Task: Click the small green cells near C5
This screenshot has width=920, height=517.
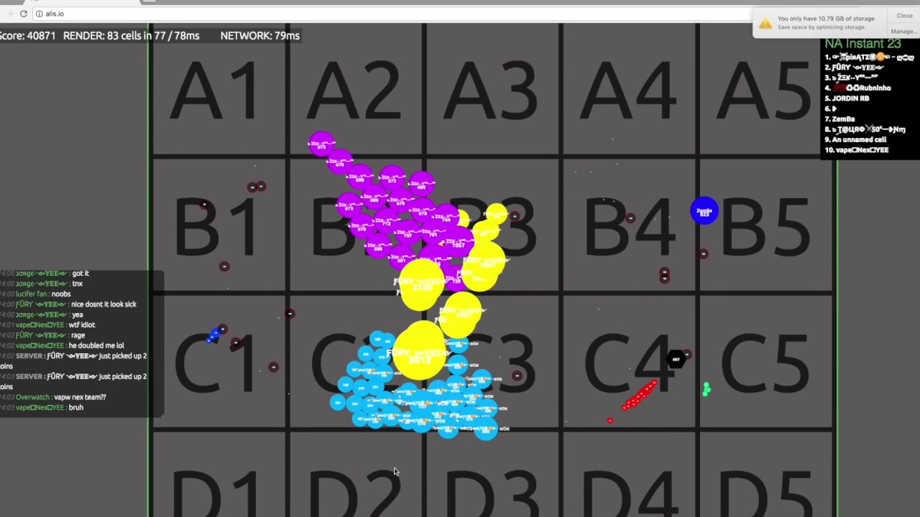Action: coord(707,389)
